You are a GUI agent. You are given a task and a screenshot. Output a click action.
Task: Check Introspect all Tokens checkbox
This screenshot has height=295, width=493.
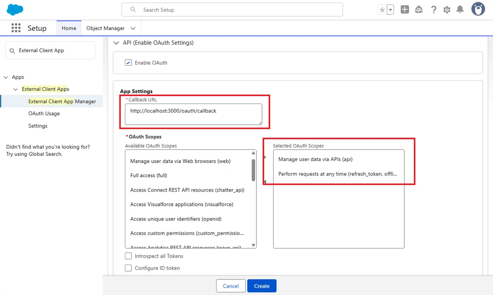coord(128,256)
